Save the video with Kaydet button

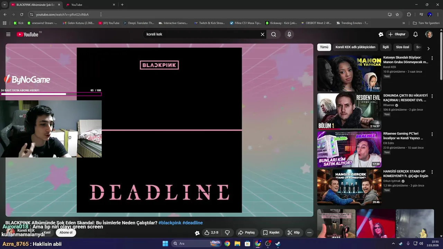pyautogui.click(x=271, y=233)
